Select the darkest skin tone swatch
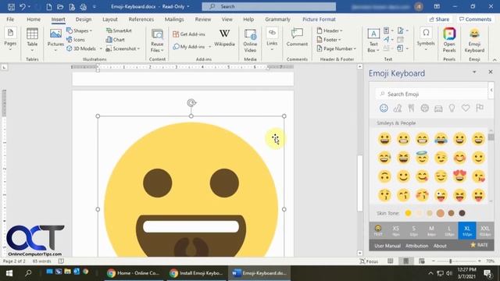 [x=462, y=213]
